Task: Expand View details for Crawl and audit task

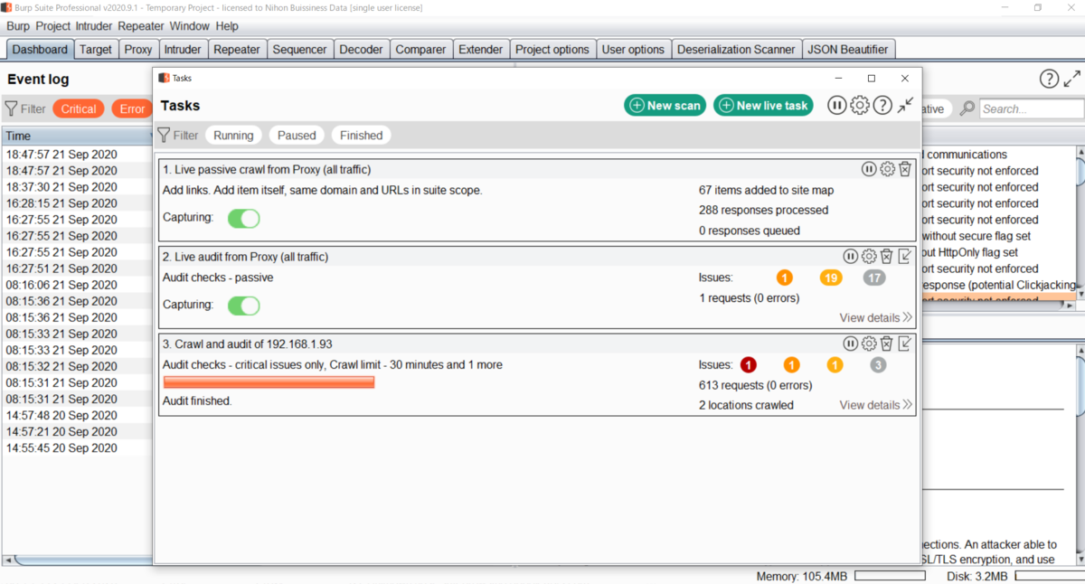Action: pyautogui.click(x=875, y=405)
